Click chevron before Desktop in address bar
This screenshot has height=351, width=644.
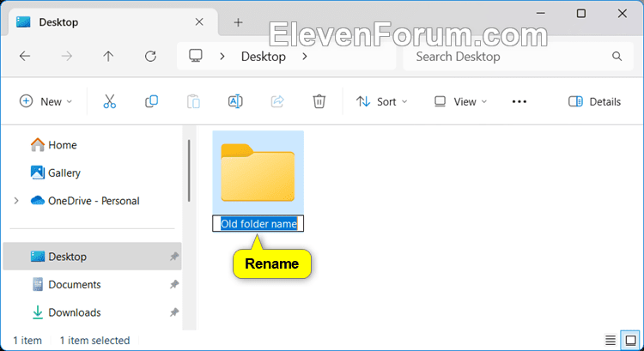tap(222, 57)
